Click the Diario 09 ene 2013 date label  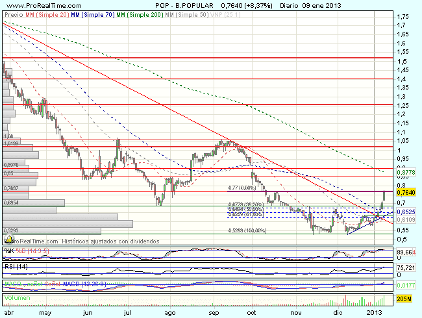click(310, 6)
